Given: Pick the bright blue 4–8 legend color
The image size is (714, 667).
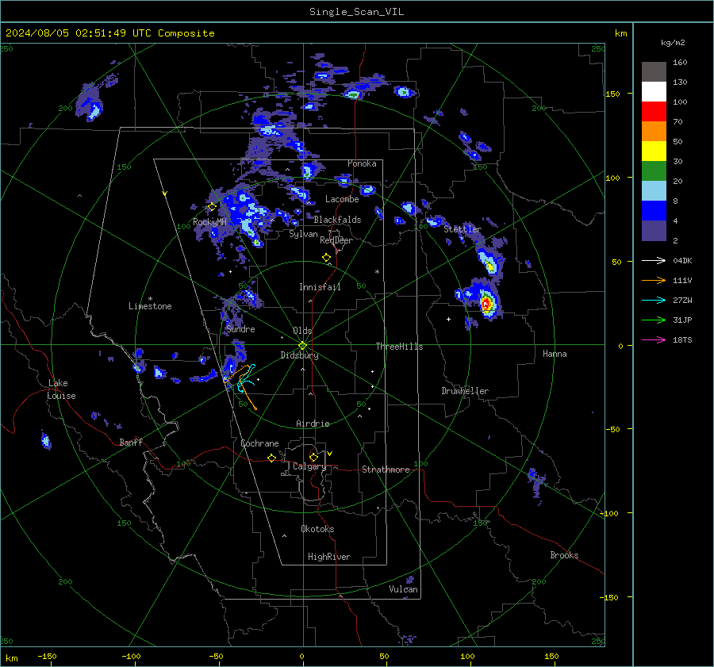Looking at the screenshot, I should (x=654, y=211).
